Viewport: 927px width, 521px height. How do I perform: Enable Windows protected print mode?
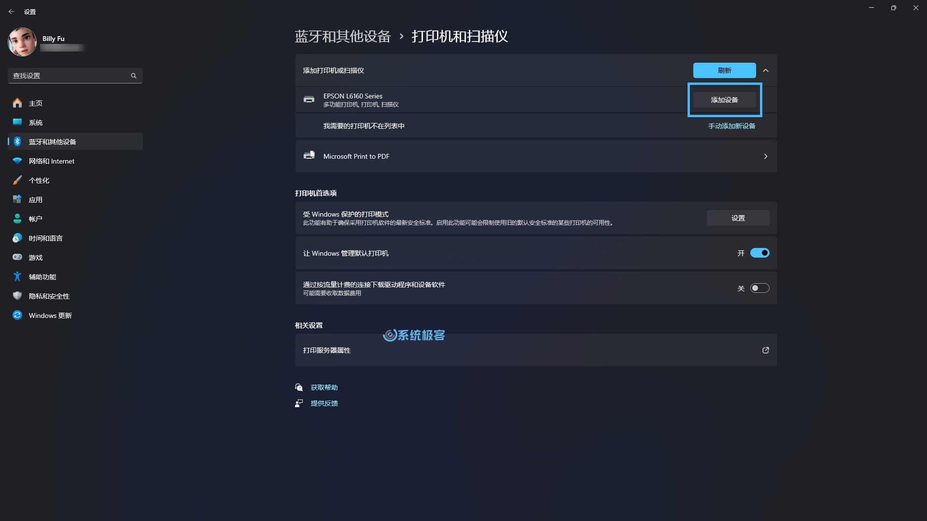click(x=738, y=218)
